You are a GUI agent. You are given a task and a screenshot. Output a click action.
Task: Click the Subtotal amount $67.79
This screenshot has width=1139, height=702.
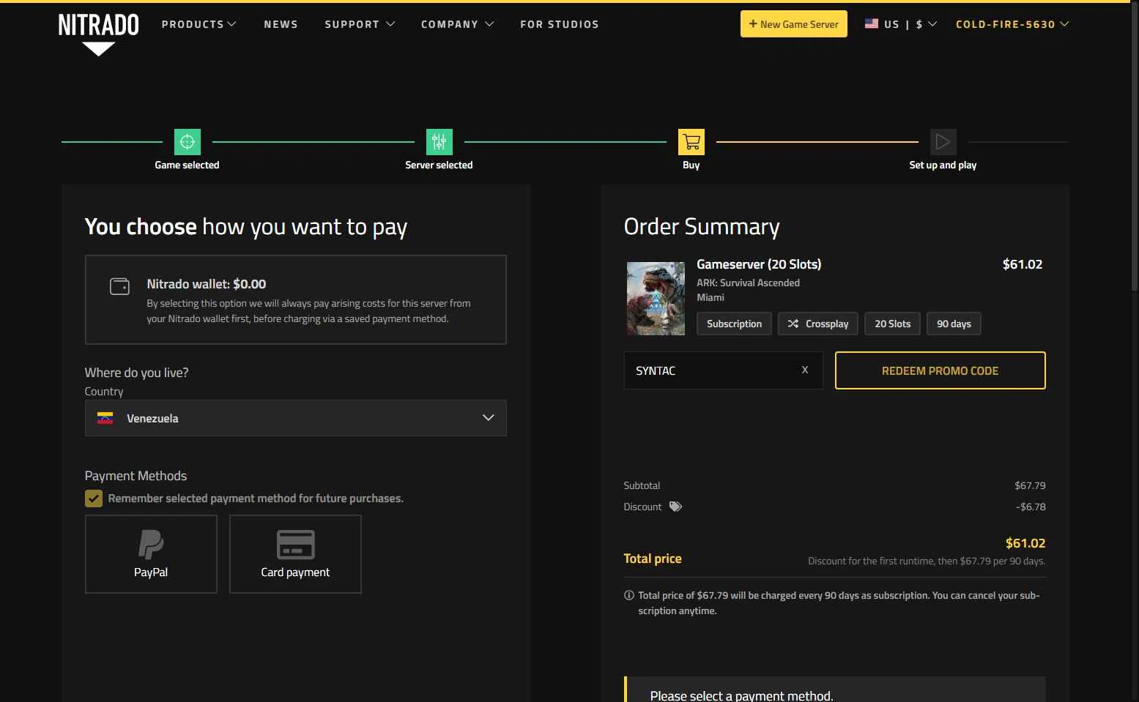point(1030,485)
